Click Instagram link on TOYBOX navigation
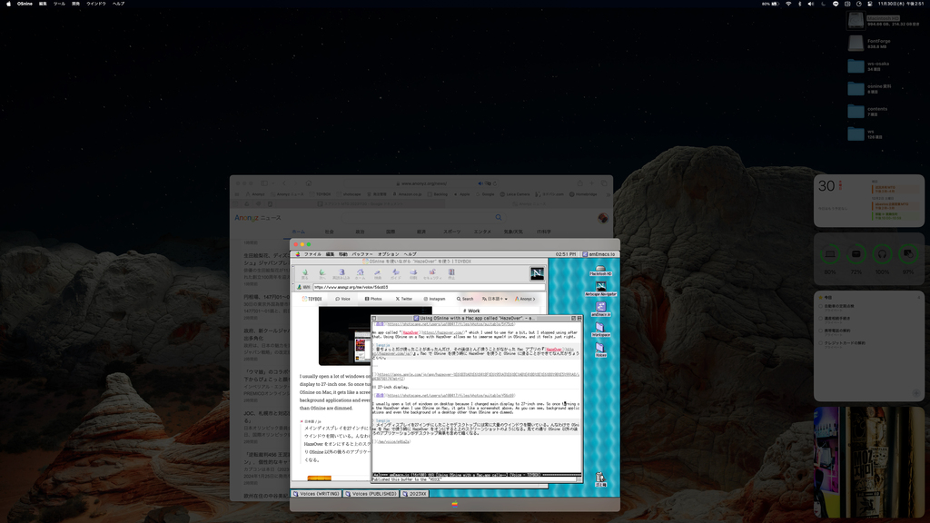The image size is (930, 523). [x=435, y=299]
